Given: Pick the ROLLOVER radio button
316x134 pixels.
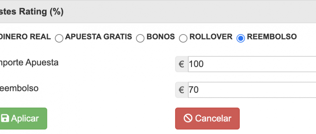Looking at the screenshot, I should pyautogui.click(x=183, y=39).
